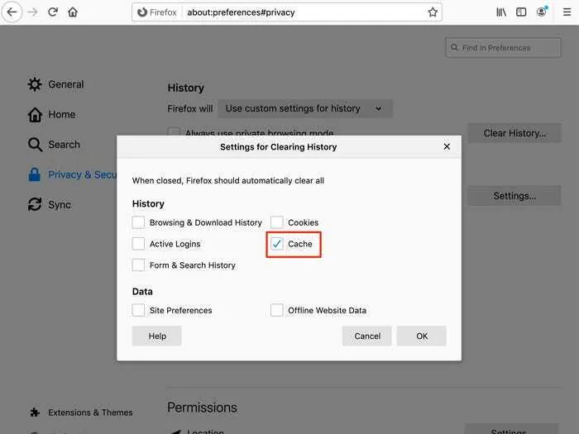Enable Browsing & Download History checkbox
Screen dimensions: 579x434
(x=138, y=222)
